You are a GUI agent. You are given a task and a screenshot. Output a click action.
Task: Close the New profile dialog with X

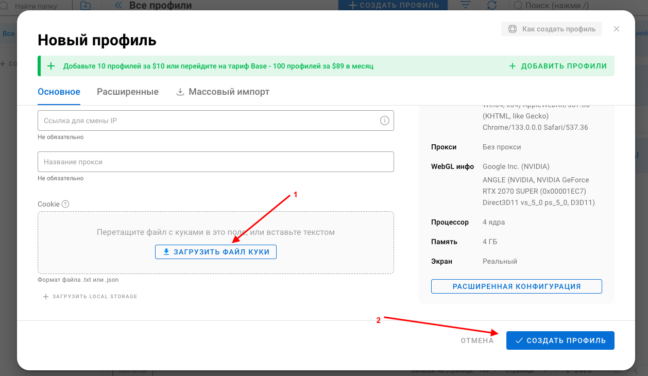click(x=617, y=29)
